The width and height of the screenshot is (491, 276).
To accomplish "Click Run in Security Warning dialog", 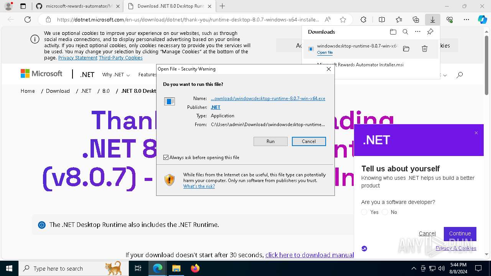I will point(270,141).
